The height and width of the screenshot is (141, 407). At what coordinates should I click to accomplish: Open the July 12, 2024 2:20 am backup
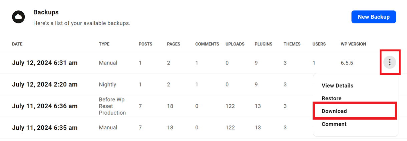coord(45,85)
